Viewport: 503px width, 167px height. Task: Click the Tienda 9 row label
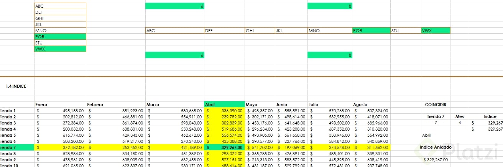(x=17, y=160)
